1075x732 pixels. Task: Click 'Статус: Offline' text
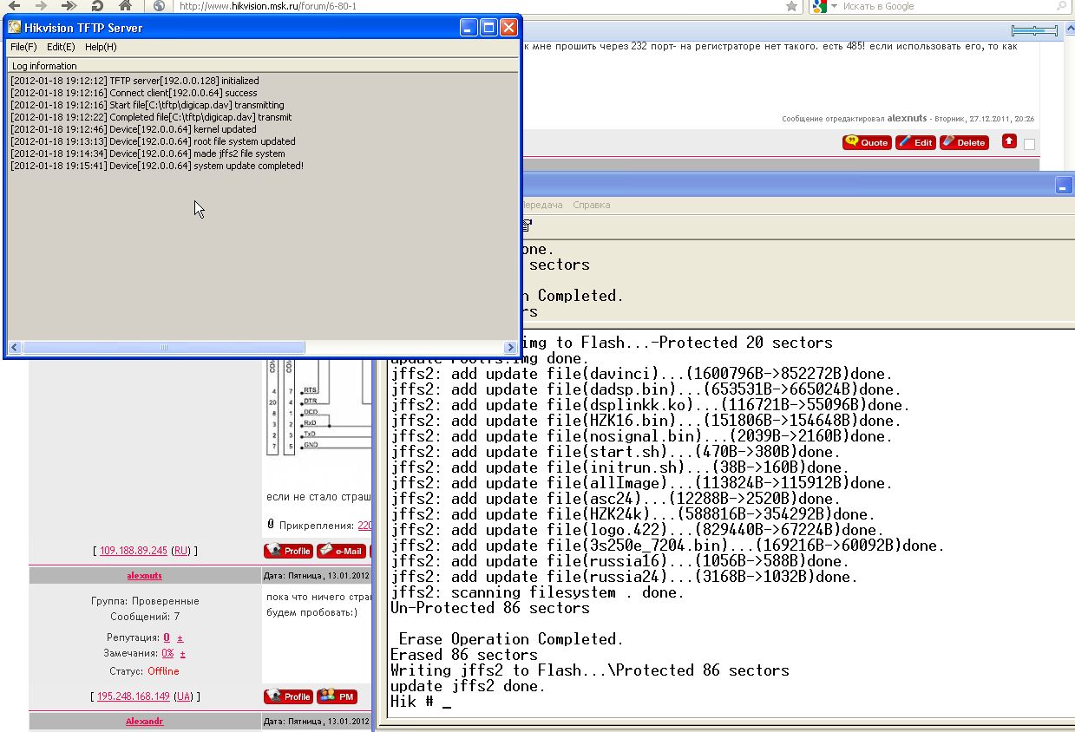[x=144, y=671]
